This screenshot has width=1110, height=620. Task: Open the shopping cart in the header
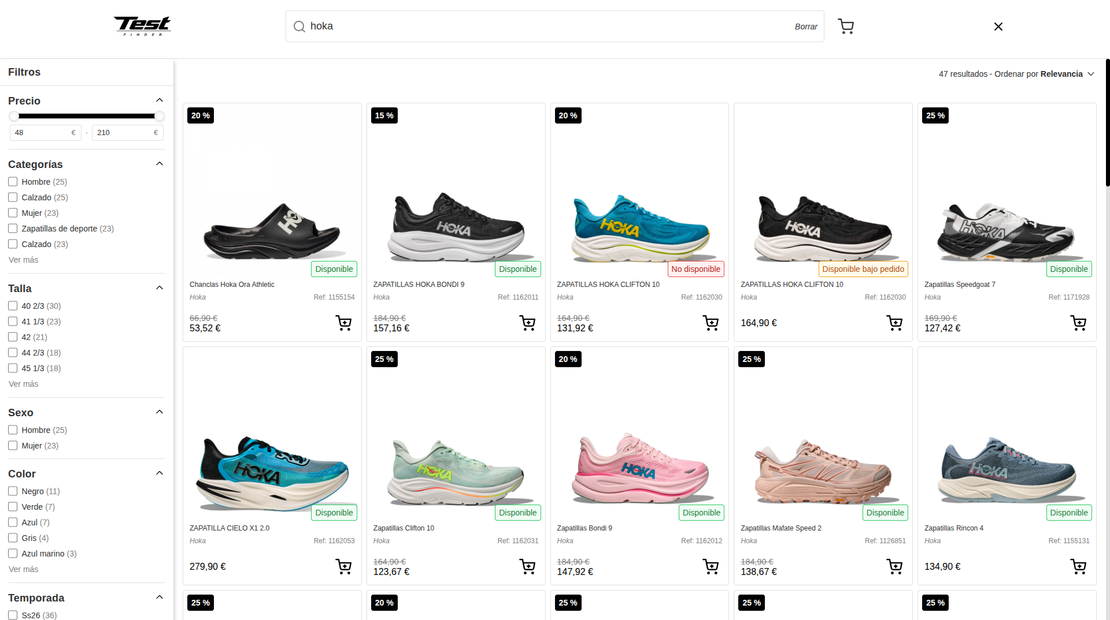pyautogui.click(x=846, y=27)
